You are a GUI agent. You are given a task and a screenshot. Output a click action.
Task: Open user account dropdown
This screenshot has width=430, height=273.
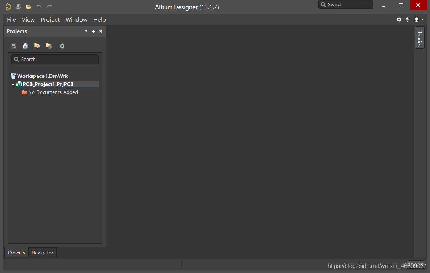coord(419,19)
